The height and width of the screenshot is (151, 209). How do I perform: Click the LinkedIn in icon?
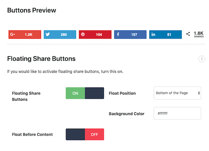[x=153, y=35]
